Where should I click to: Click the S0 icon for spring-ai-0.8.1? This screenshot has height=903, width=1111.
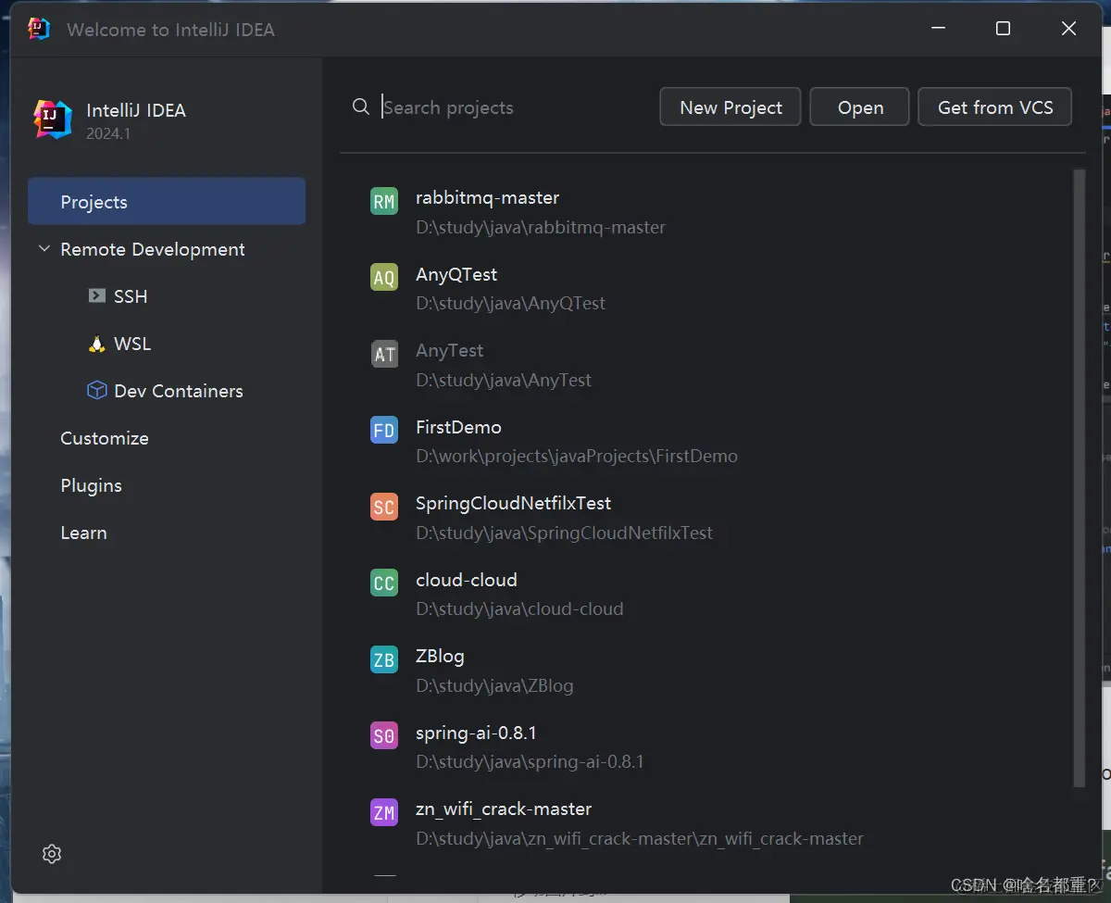coord(384,736)
